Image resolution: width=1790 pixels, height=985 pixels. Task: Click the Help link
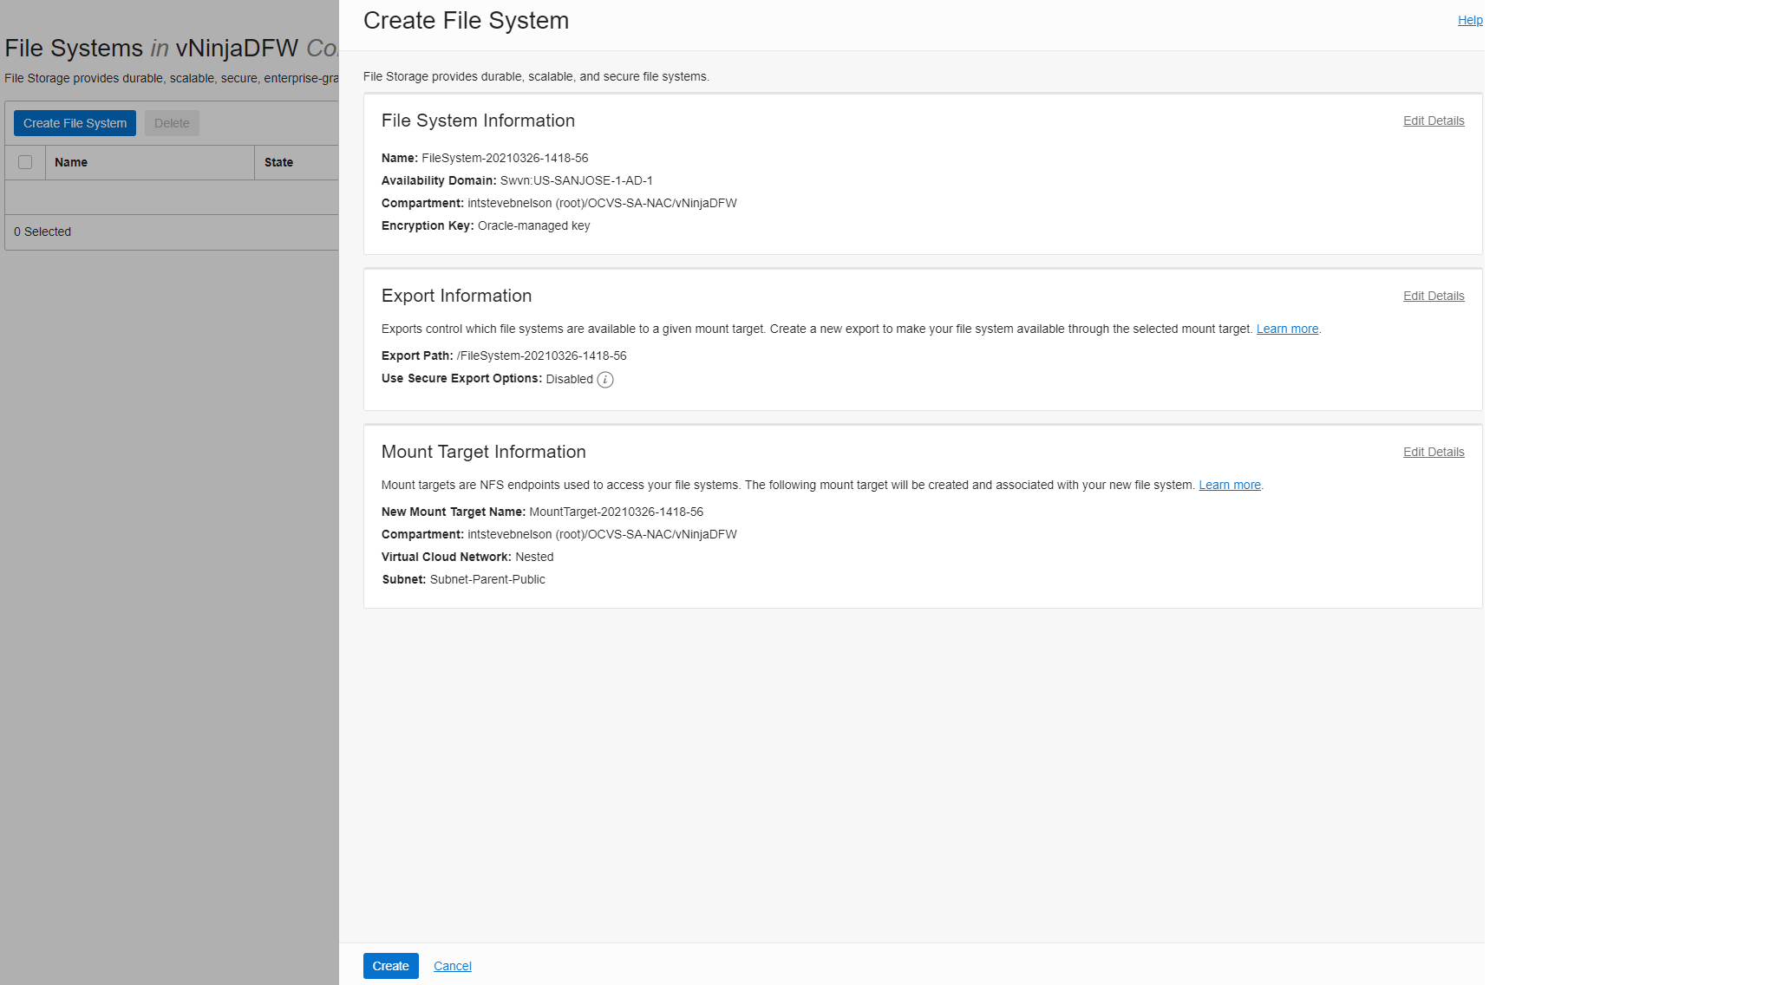[x=1470, y=20]
